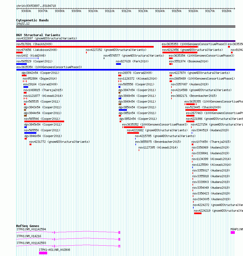Open nsv952884 (Dogan2014) variant

coord(40,78)
